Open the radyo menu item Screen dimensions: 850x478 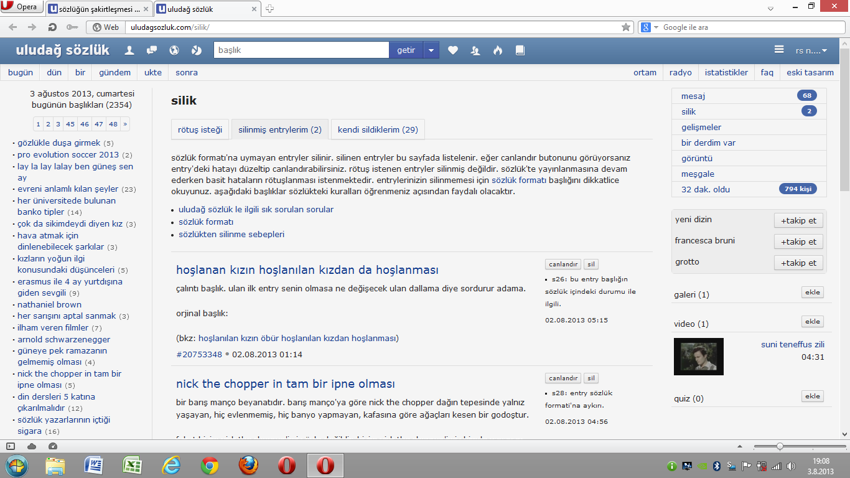[x=681, y=72]
